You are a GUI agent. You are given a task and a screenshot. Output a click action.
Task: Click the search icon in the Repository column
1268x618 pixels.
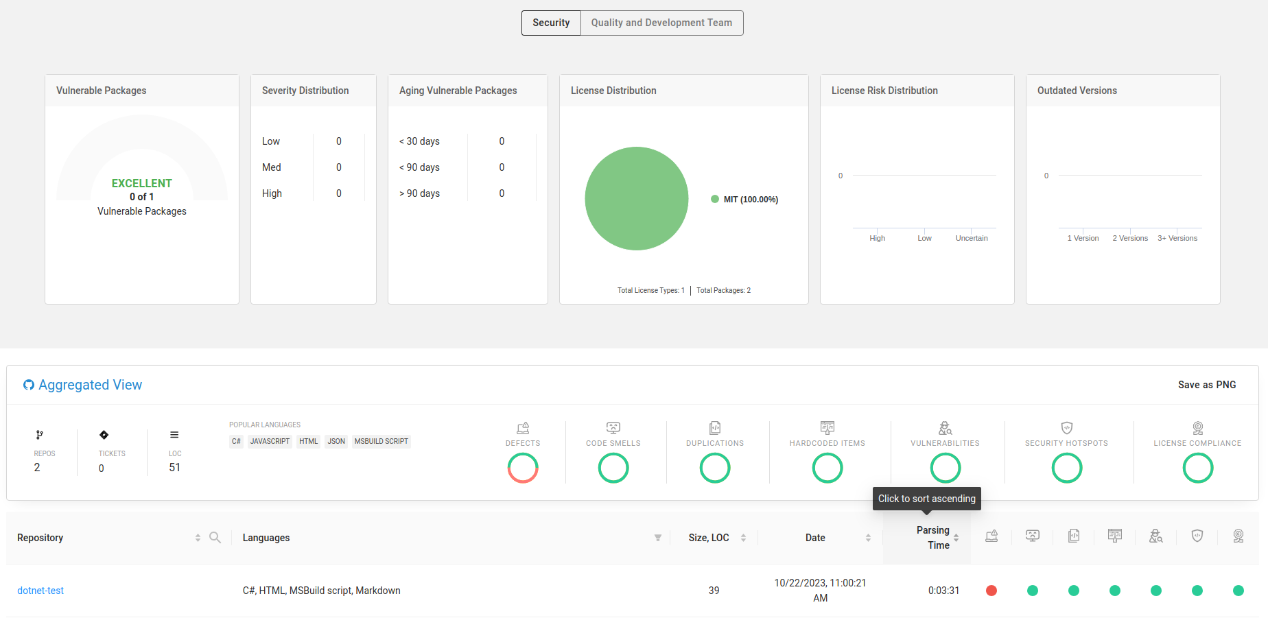pos(215,538)
